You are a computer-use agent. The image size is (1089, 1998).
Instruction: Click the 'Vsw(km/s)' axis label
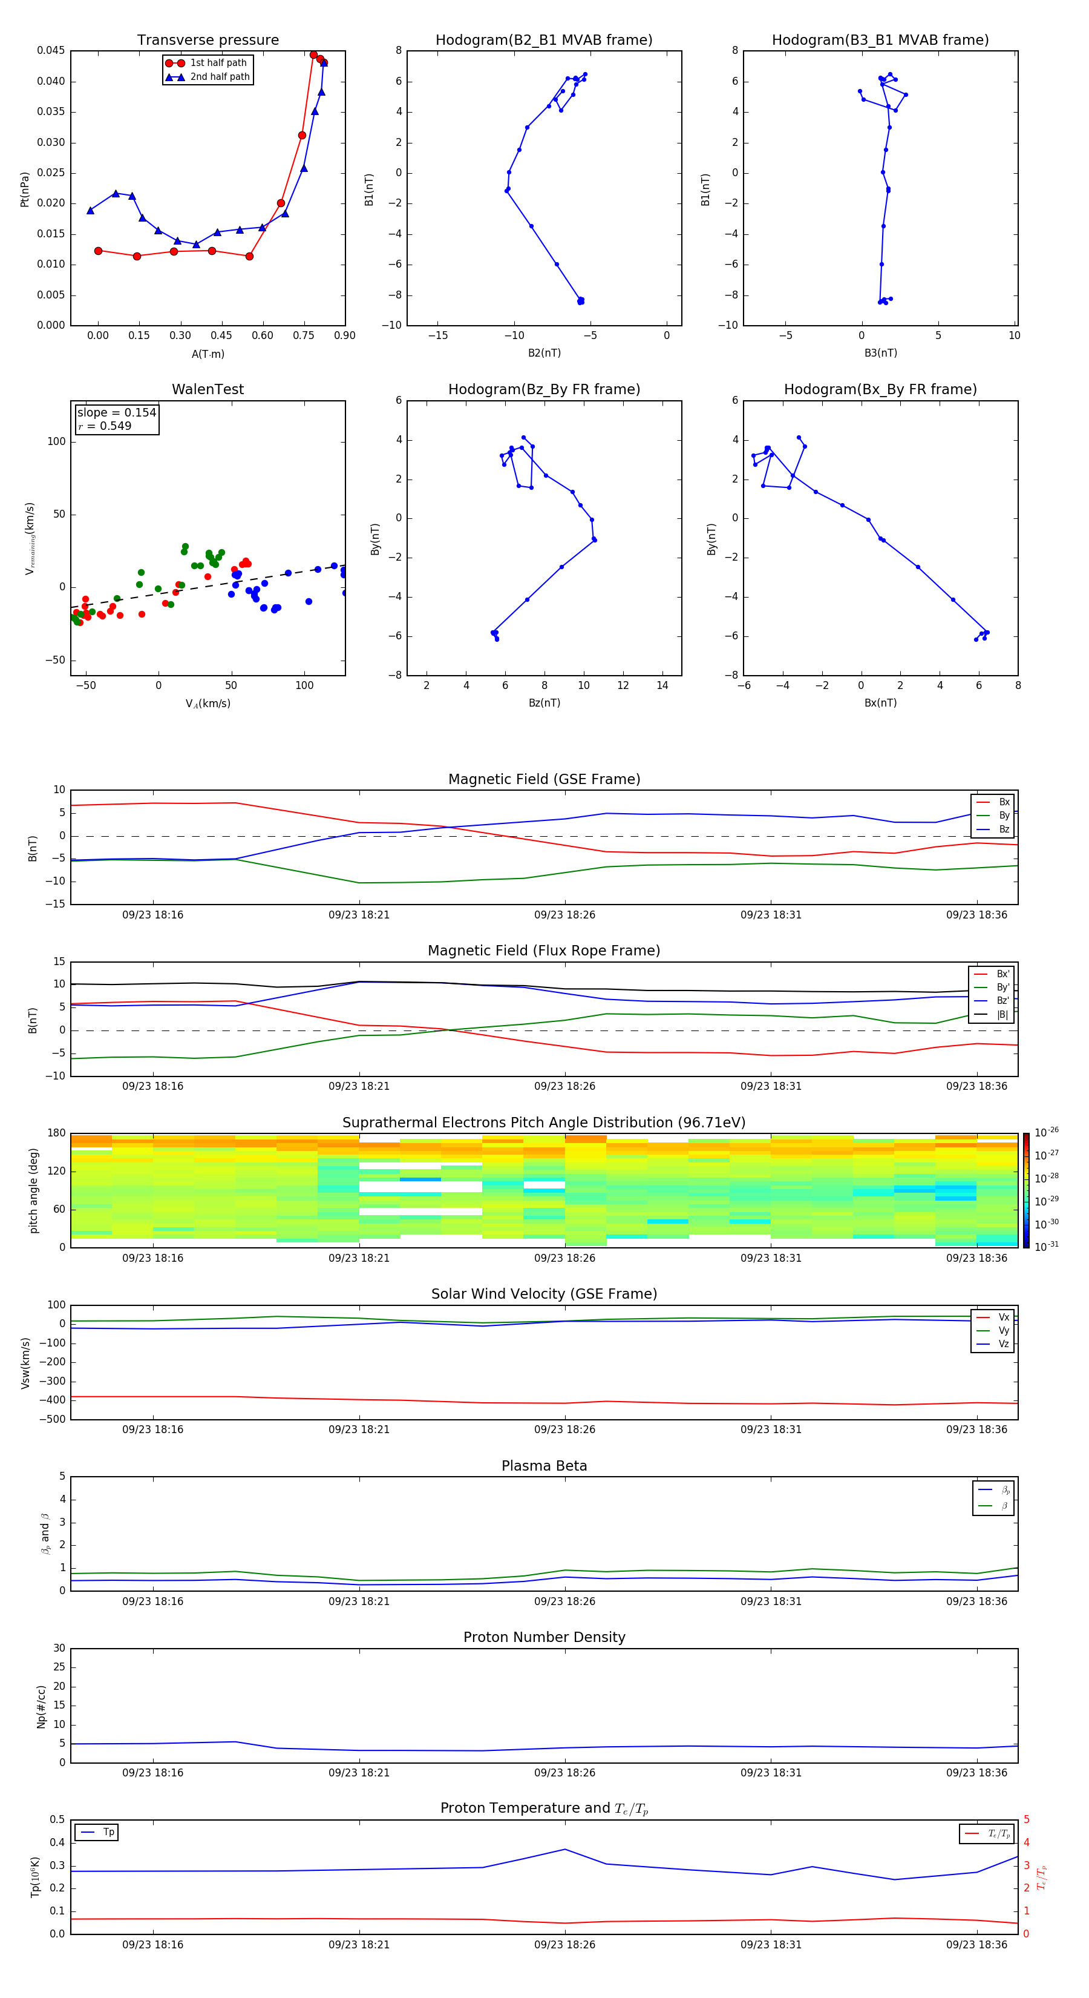[25, 1363]
